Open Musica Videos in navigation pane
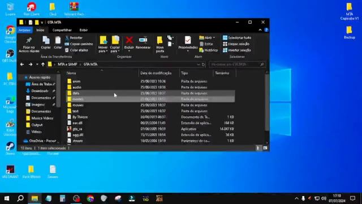 (x=42, y=118)
